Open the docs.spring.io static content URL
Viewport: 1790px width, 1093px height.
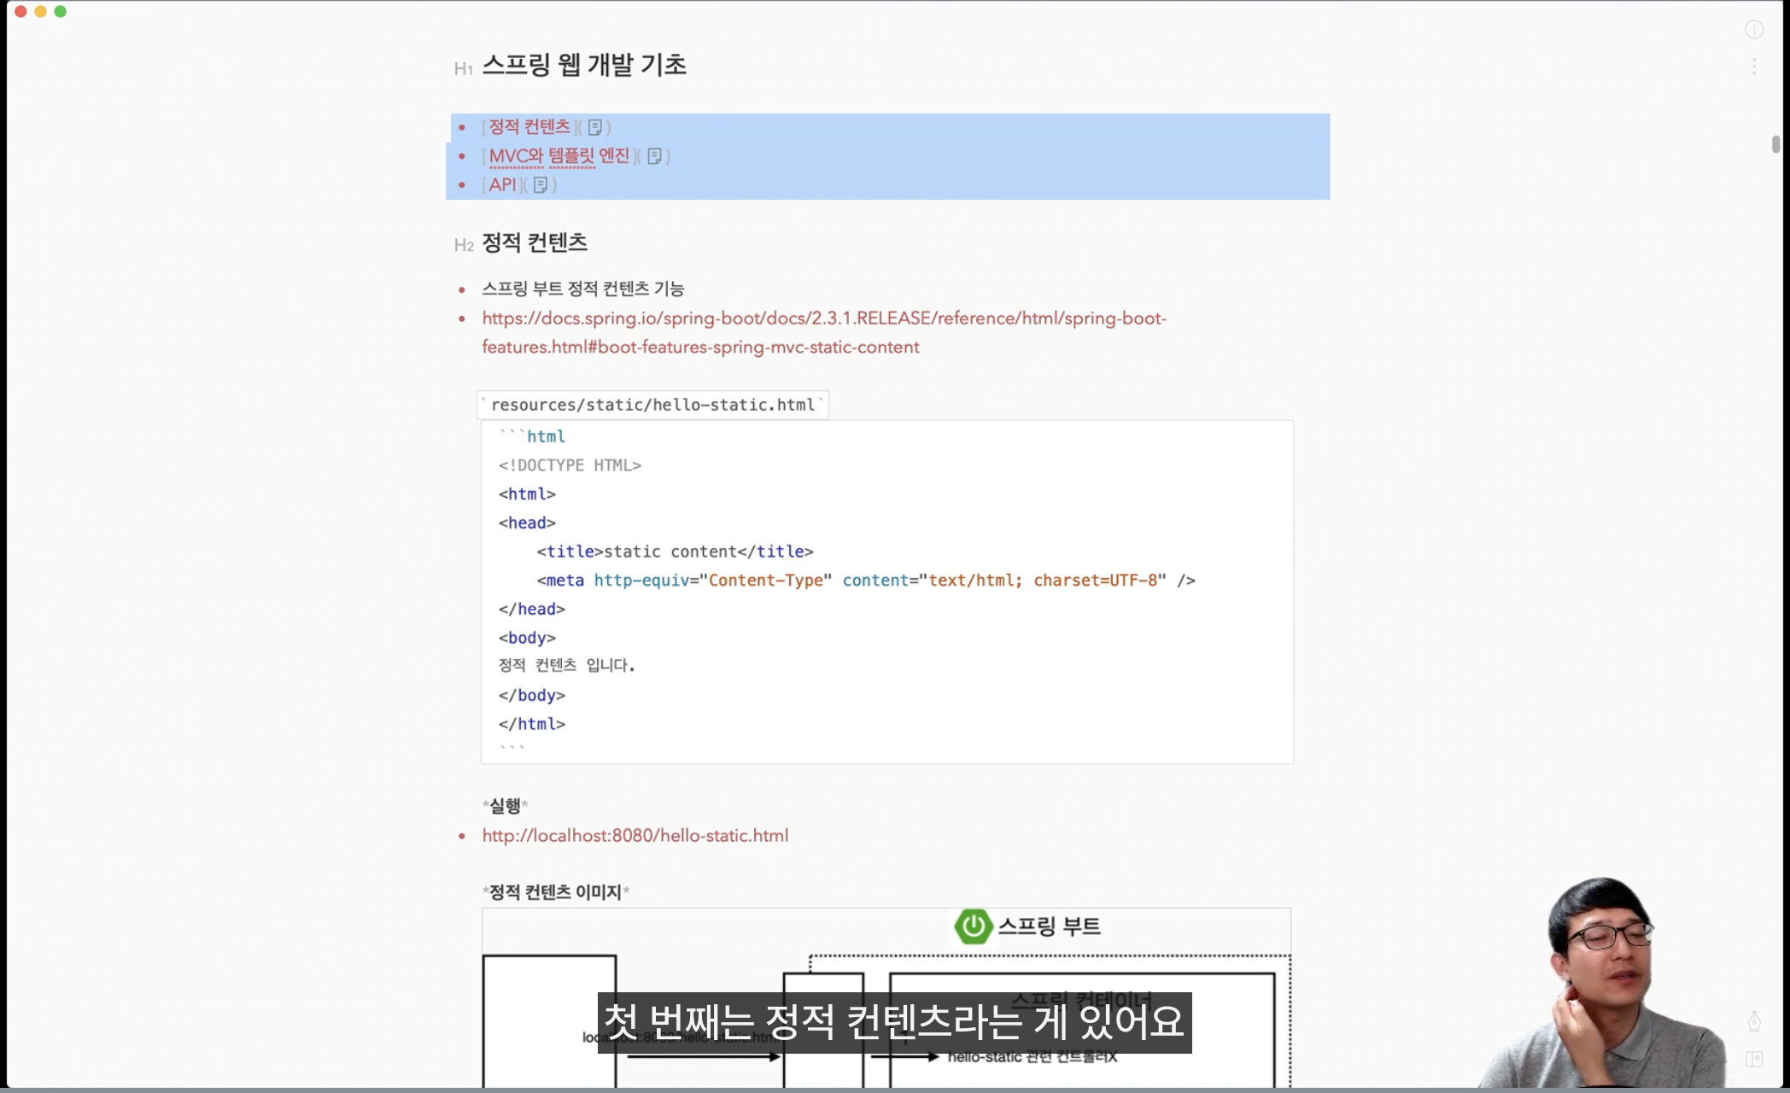pyautogui.click(x=823, y=332)
